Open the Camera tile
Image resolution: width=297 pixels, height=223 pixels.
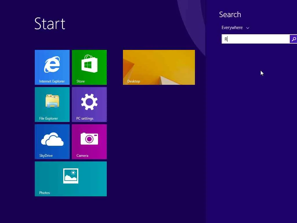pos(89,142)
